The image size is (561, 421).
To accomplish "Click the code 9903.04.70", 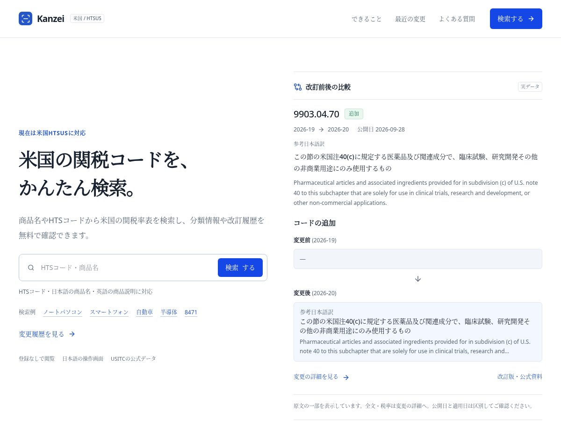I will pos(316,114).
